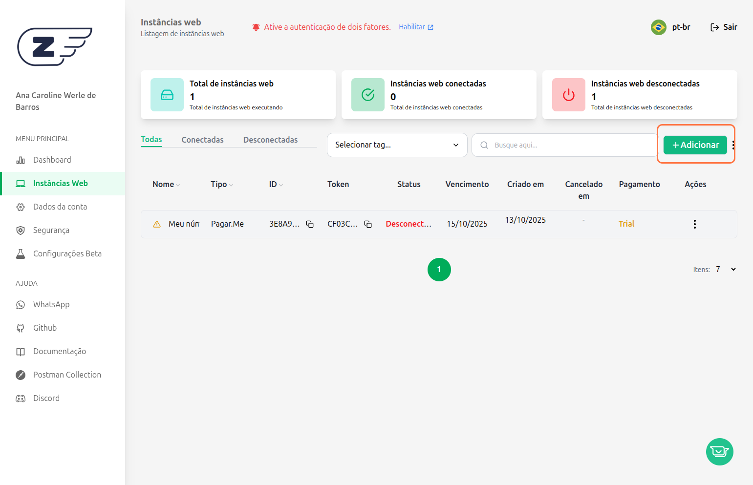Image resolution: width=753 pixels, height=485 pixels.
Task: Open row actions three-dot menu
Action: click(x=694, y=224)
